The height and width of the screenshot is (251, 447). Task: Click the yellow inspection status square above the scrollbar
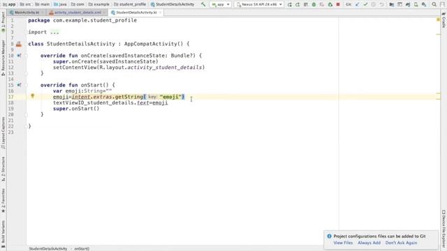(x=439, y=20)
